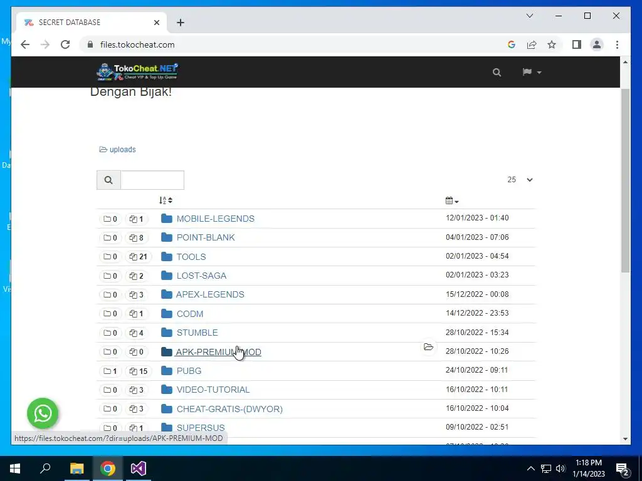The width and height of the screenshot is (642, 481).
Task: Open the 25 items-per-page dropdown
Action: click(x=520, y=180)
